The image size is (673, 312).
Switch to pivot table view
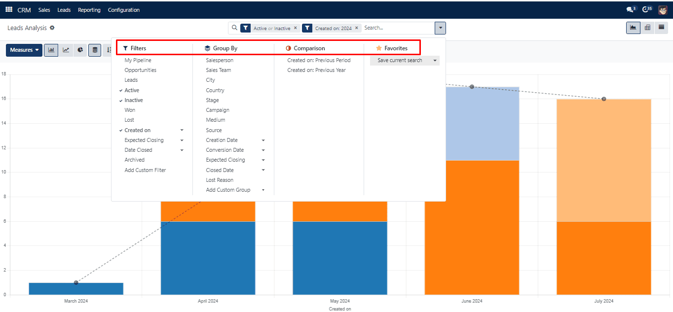(647, 28)
